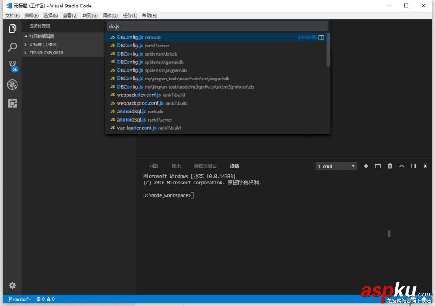This screenshot has height=306, width=435.
Task: Click the warning count in status bar
Action: (x=50, y=299)
